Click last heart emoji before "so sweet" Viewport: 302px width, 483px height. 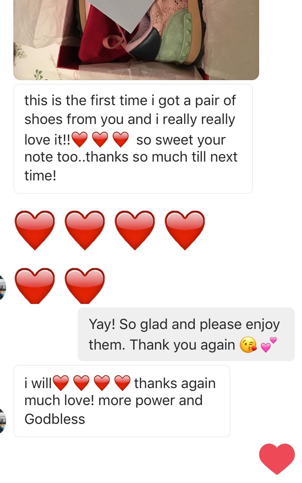tap(121, 140)
